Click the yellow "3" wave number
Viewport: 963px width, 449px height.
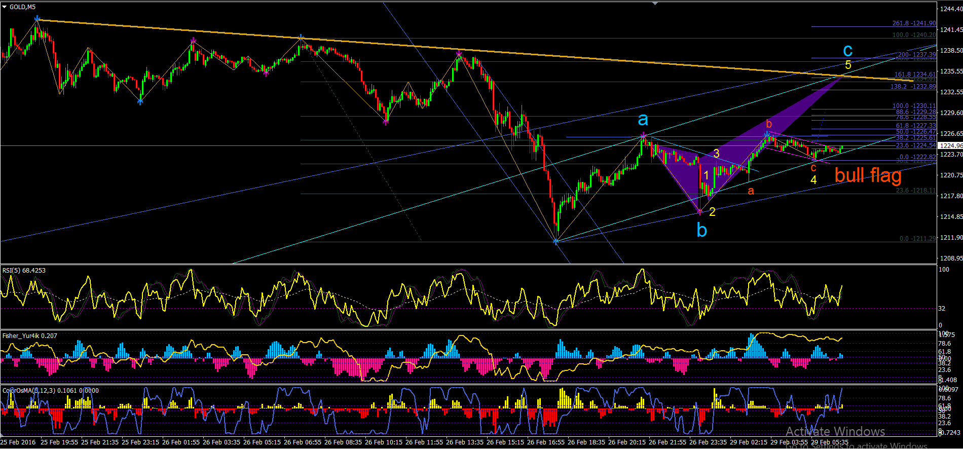point(716,153)
